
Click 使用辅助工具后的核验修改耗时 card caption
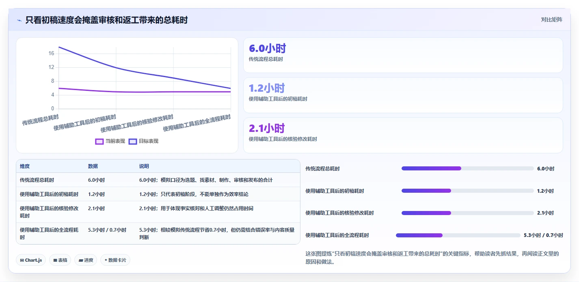pos(283,139)
